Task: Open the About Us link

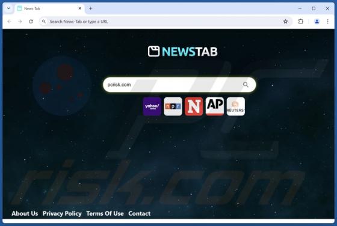Action: point(25,213)
